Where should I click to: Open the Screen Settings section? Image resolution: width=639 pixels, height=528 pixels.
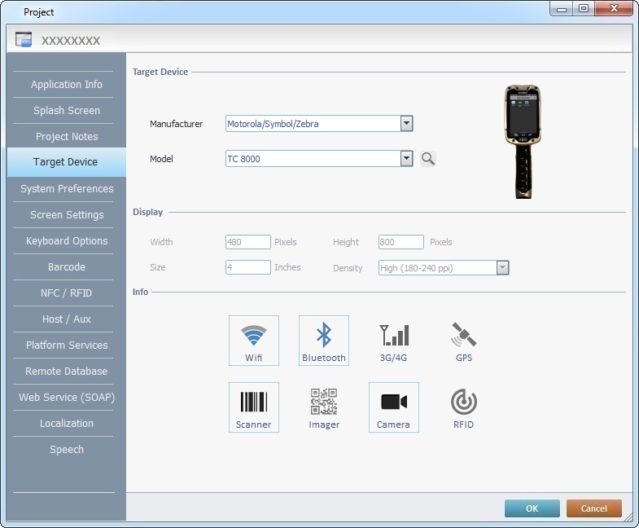click(67, 215)
